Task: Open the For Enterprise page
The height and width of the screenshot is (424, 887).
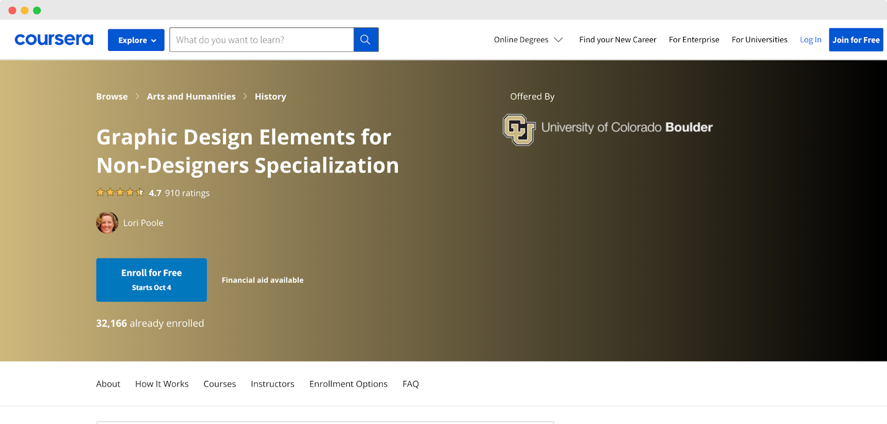Action: (694, 40)
